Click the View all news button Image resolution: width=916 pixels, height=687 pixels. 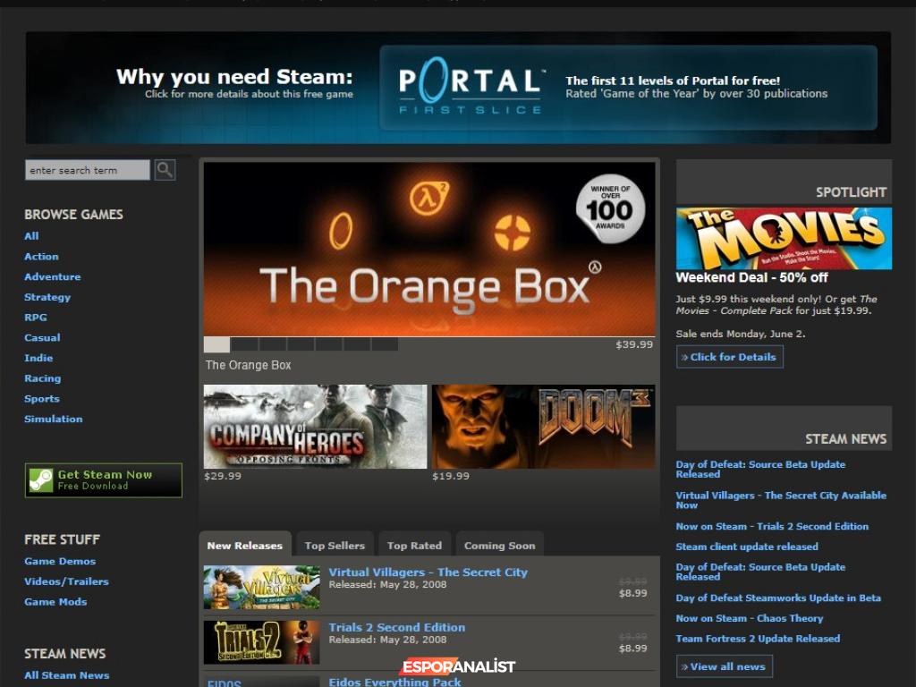pyautogui.click(x=725, y=666)
